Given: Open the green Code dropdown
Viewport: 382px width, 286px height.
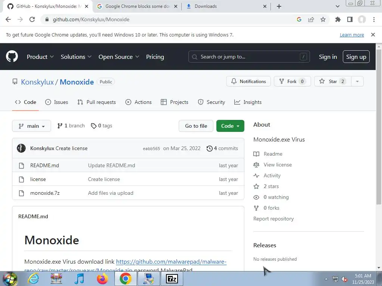Looking at the screenshot, I should pyautogui.click(x=230, y=126).
